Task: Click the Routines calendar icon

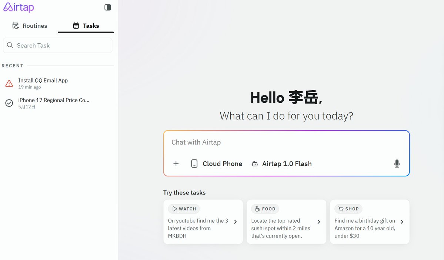Action: click(16, 26)
